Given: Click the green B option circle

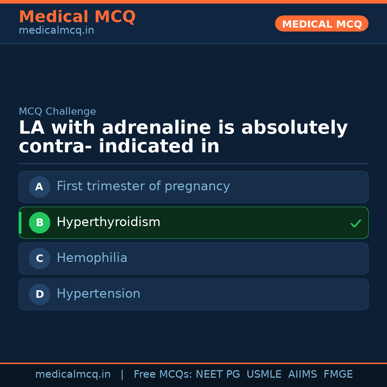Looking at the screenshot, I should point(39,223).
